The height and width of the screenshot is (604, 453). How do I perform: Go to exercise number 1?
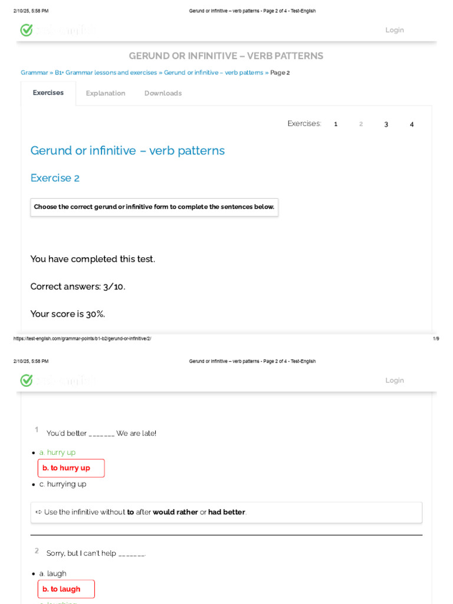(x=336, y=124)
